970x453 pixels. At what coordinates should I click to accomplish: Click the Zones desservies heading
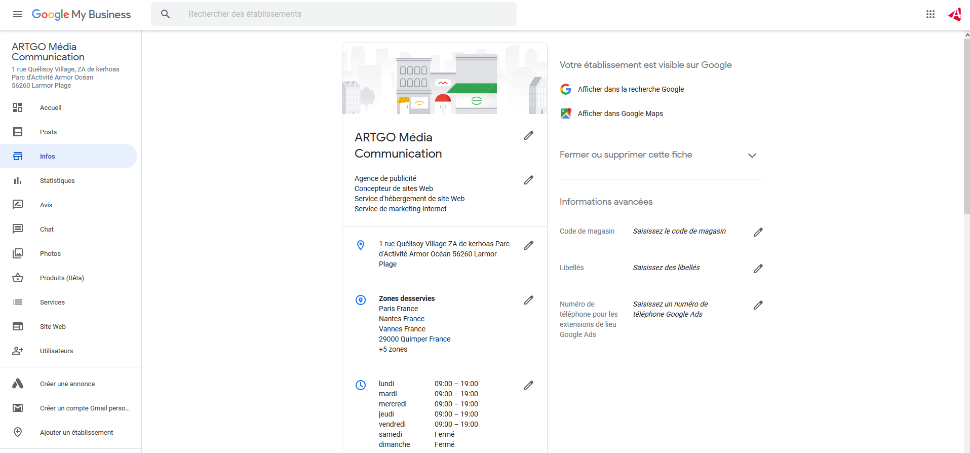point(407,298)
